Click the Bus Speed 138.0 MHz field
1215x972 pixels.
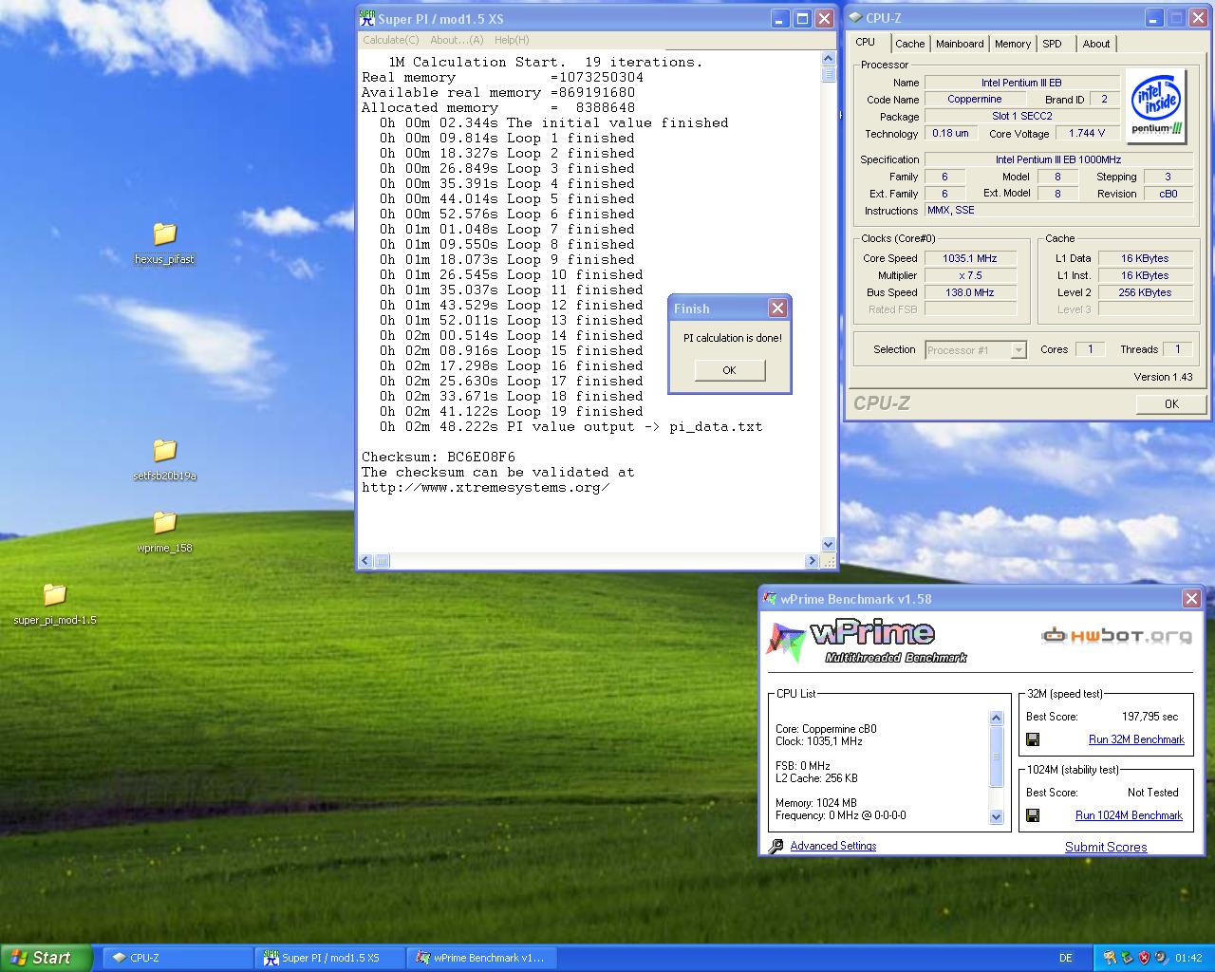pos(970,292)
